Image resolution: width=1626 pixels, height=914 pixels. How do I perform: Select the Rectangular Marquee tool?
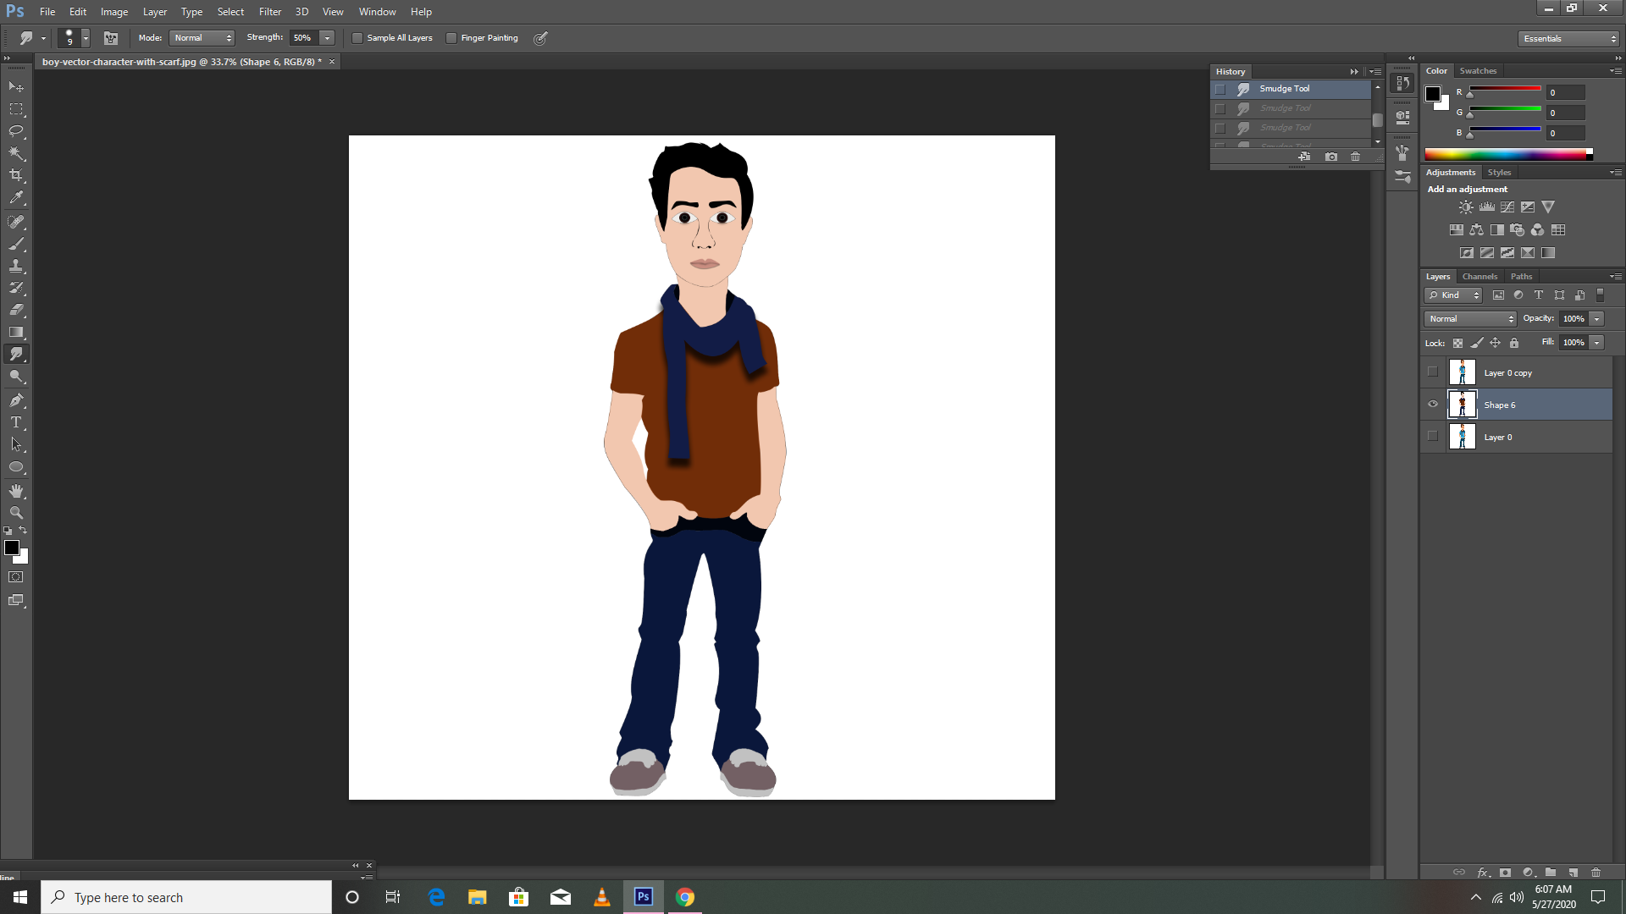tap(16, 109)
